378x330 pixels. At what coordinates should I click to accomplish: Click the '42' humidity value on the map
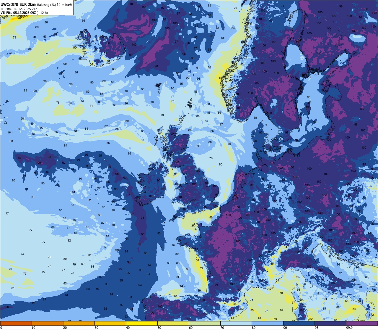pyautogui.click(x=266, y=271)
